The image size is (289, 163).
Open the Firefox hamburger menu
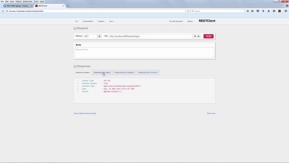coord(286,11)
